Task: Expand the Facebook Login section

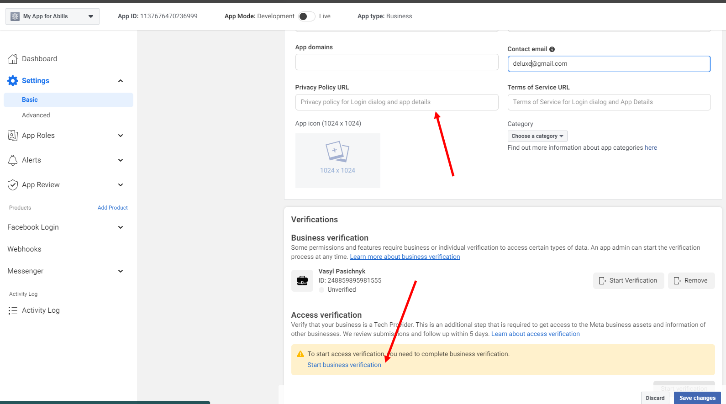Action: coord(120,227)
